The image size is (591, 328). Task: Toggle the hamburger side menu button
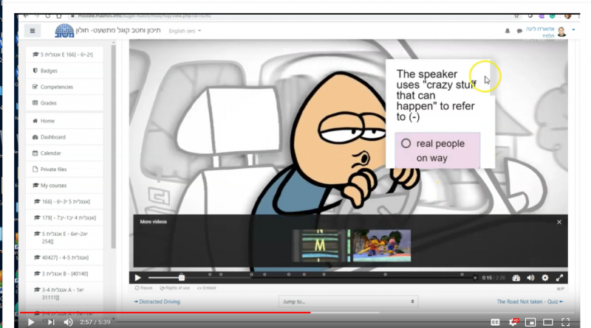(x=33, y=31)
